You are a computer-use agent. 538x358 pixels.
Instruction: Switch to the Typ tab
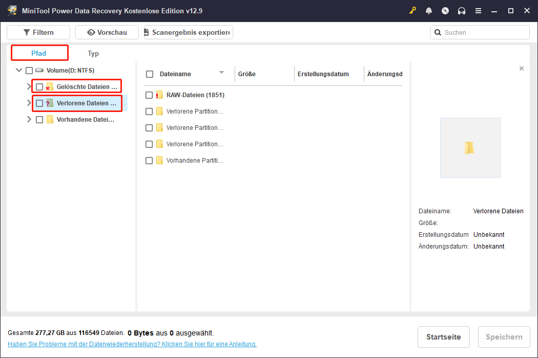93,53
